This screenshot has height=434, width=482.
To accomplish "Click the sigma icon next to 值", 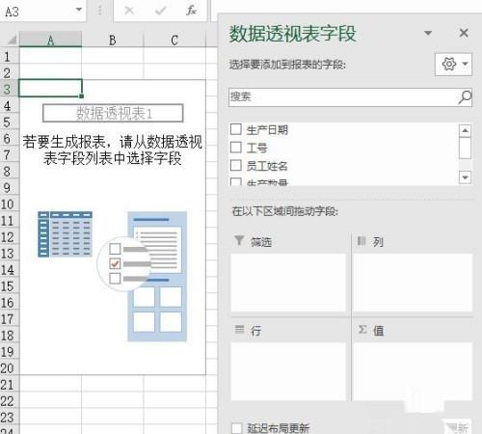I will (x=362, y=330).
